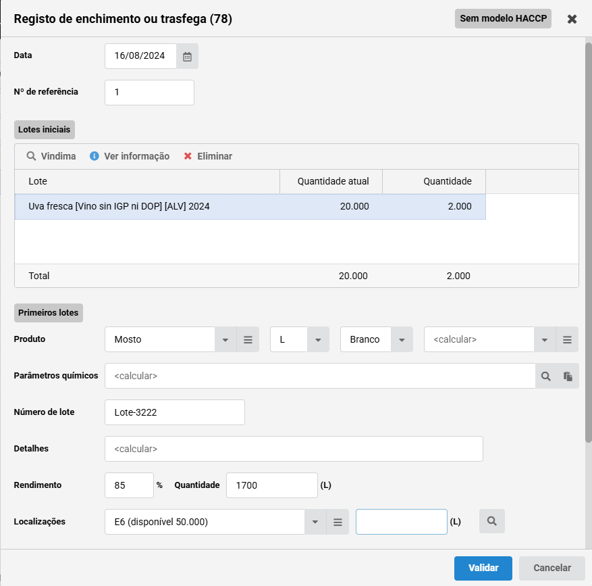Click Eliminar to remove selected lote
592x586 pixels.
click(x=208, y=156)
